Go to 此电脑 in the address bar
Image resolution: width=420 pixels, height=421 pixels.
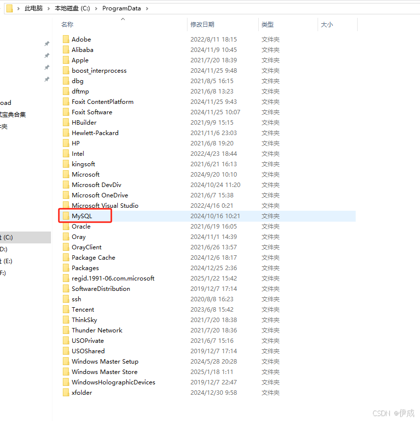34,8
